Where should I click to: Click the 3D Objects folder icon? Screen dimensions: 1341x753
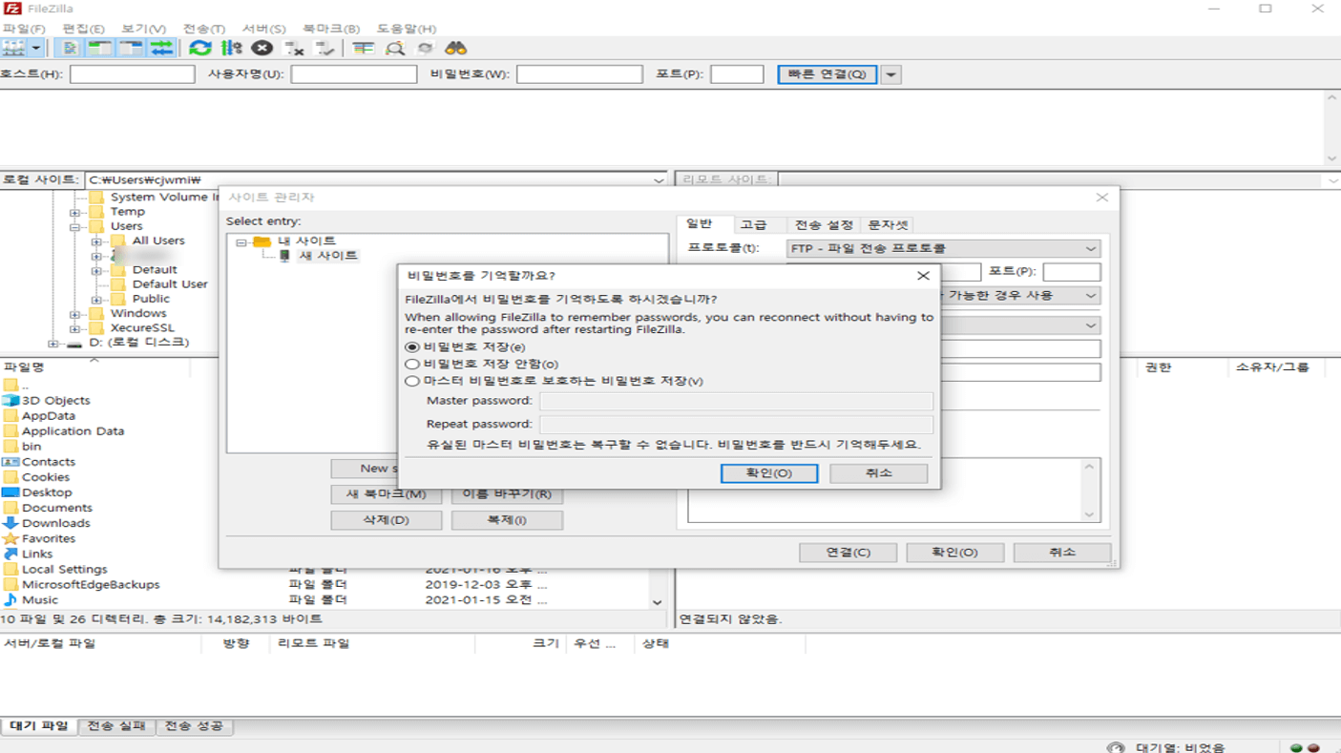tap(10, 401)
